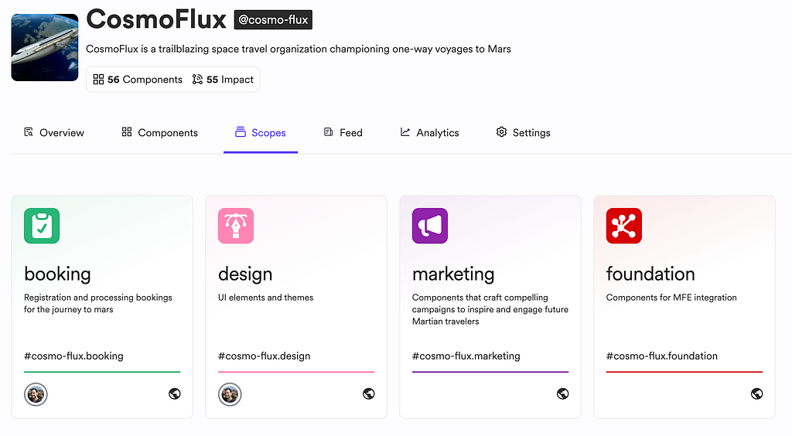Open the foundation scope title
Viewport: 792px width, 436px height.
[650, 274]
